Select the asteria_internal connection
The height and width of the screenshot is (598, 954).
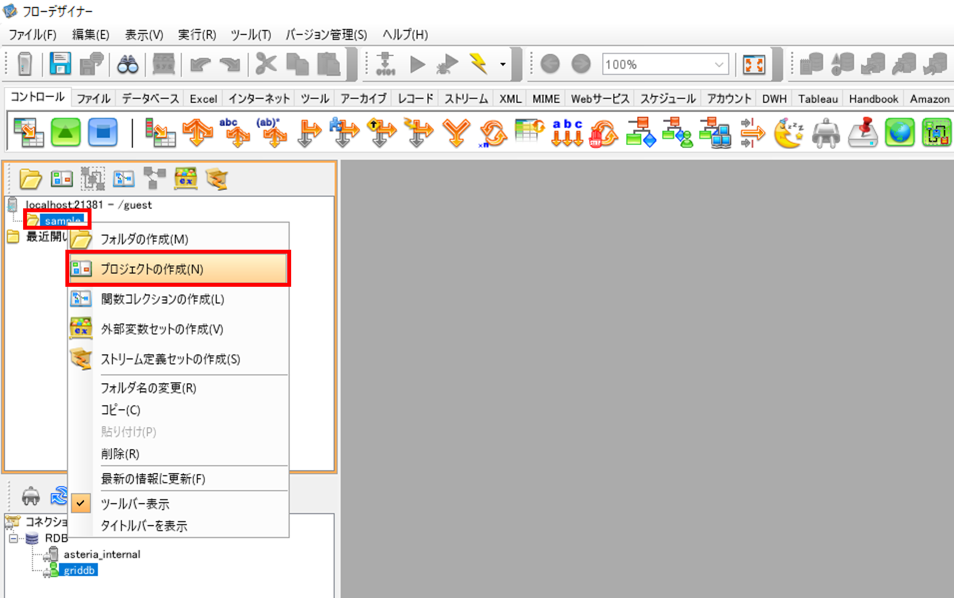[102, 554]
